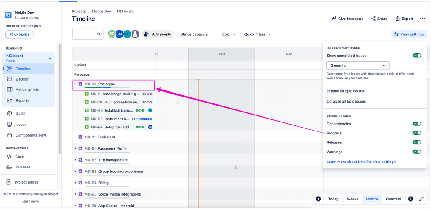Click the Mobile Dev project avatar icon

tap(8, 15)
